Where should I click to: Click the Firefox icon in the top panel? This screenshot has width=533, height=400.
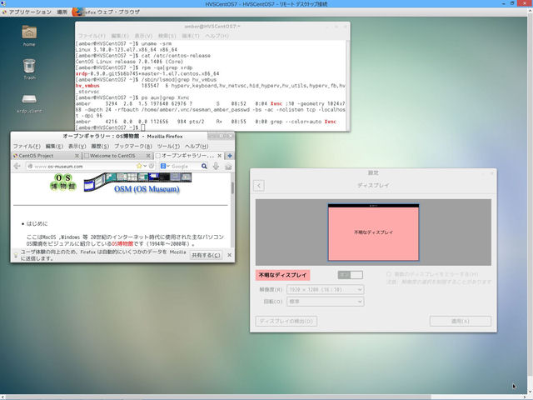(x=77, y=12)
